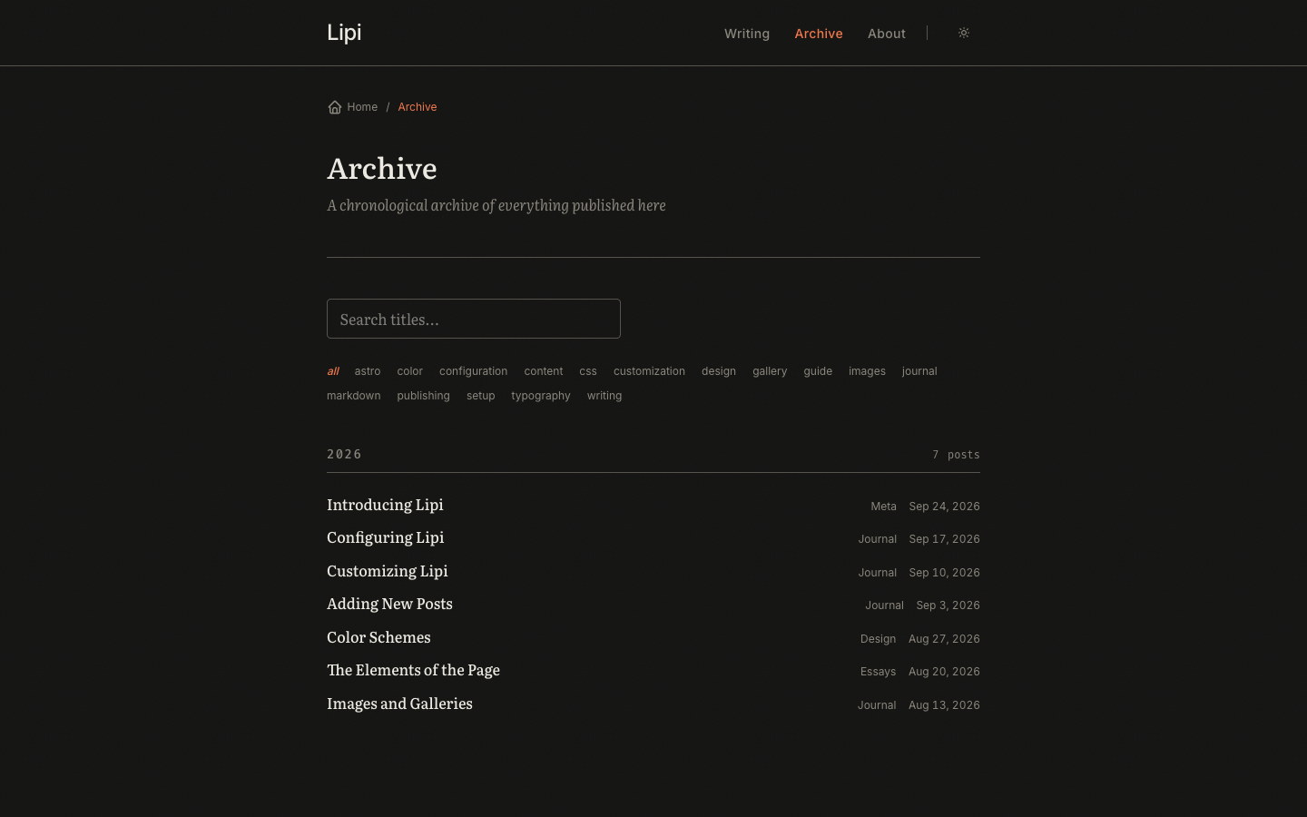Open The Elements of the Page post
This screenshot has width=1307, height=817.
click(x=413, y=670)
